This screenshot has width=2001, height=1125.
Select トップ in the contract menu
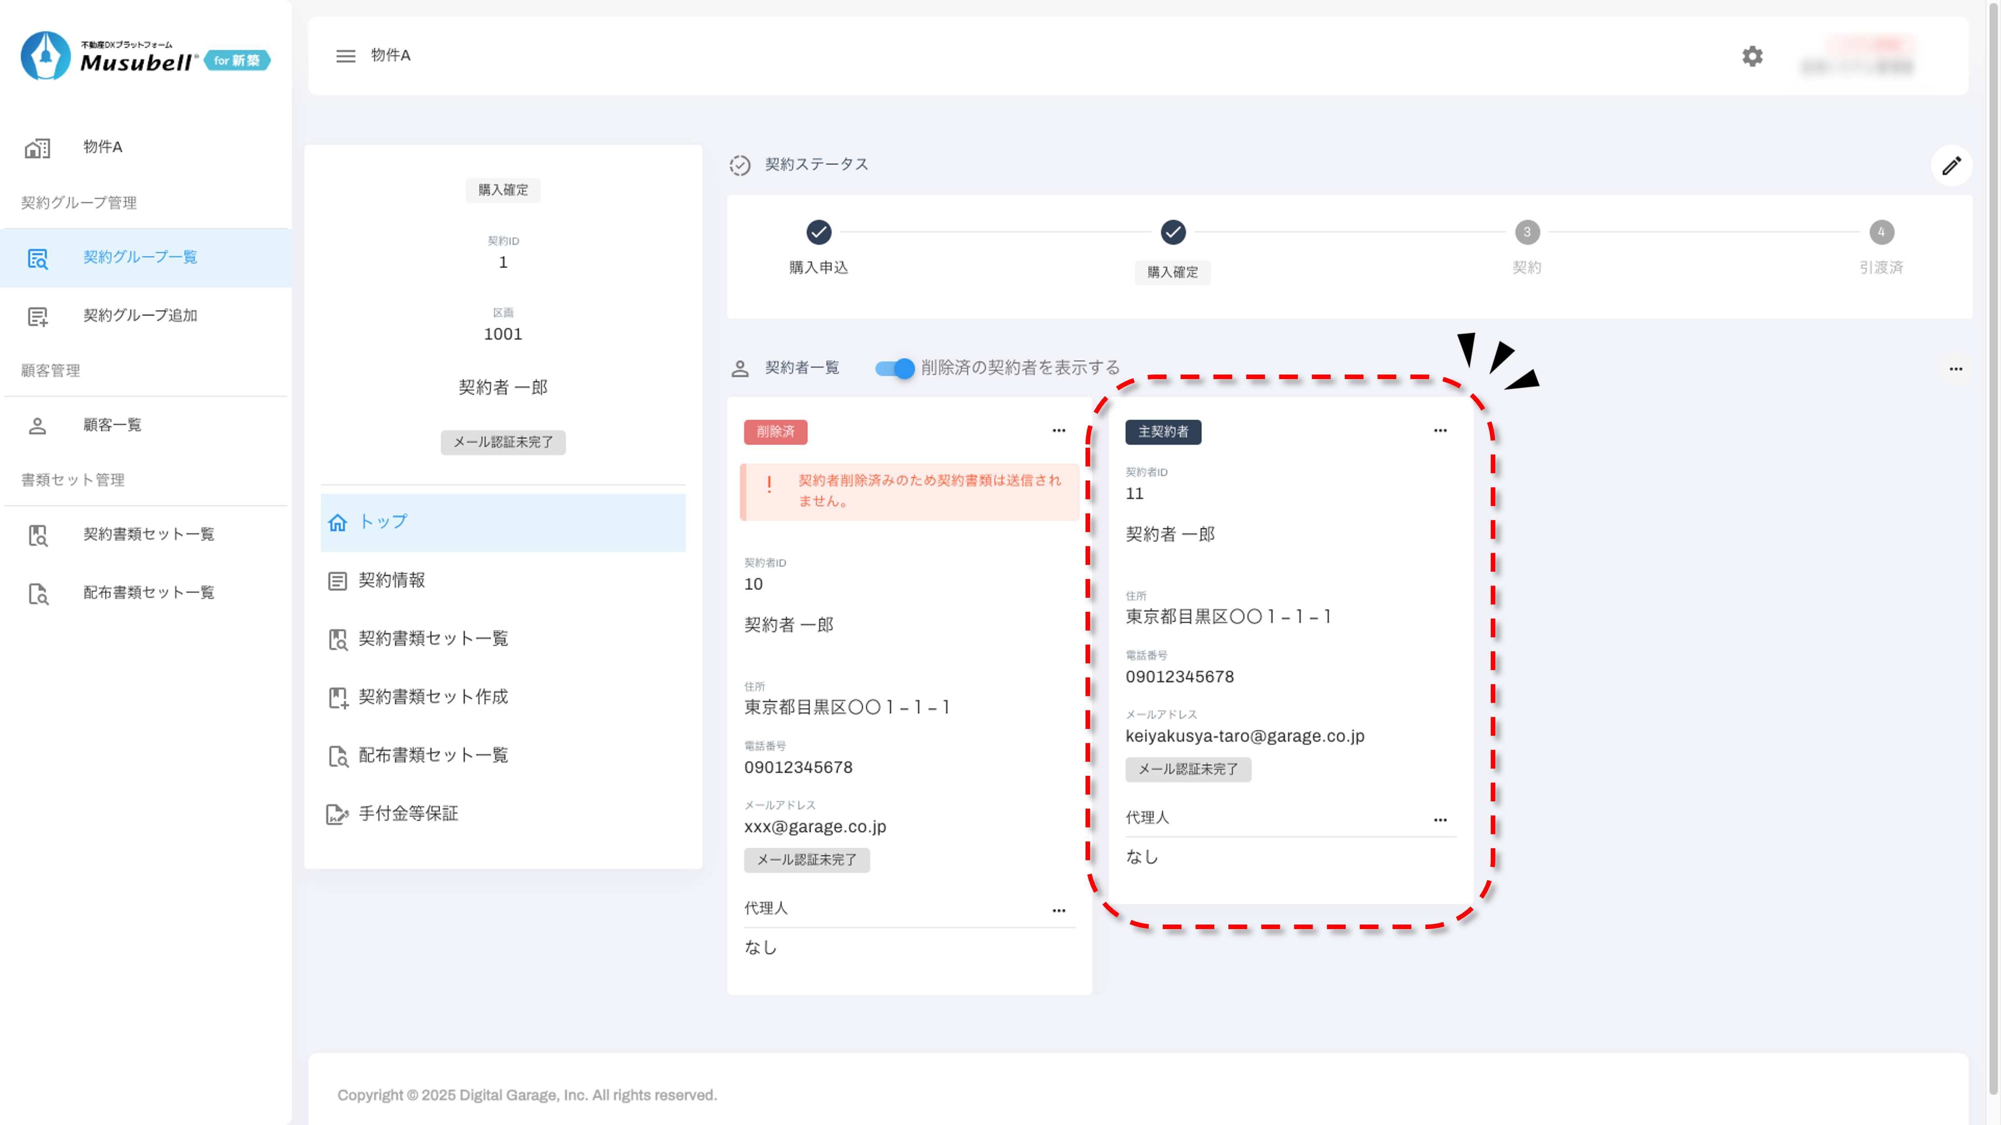(x=383, y=523)
